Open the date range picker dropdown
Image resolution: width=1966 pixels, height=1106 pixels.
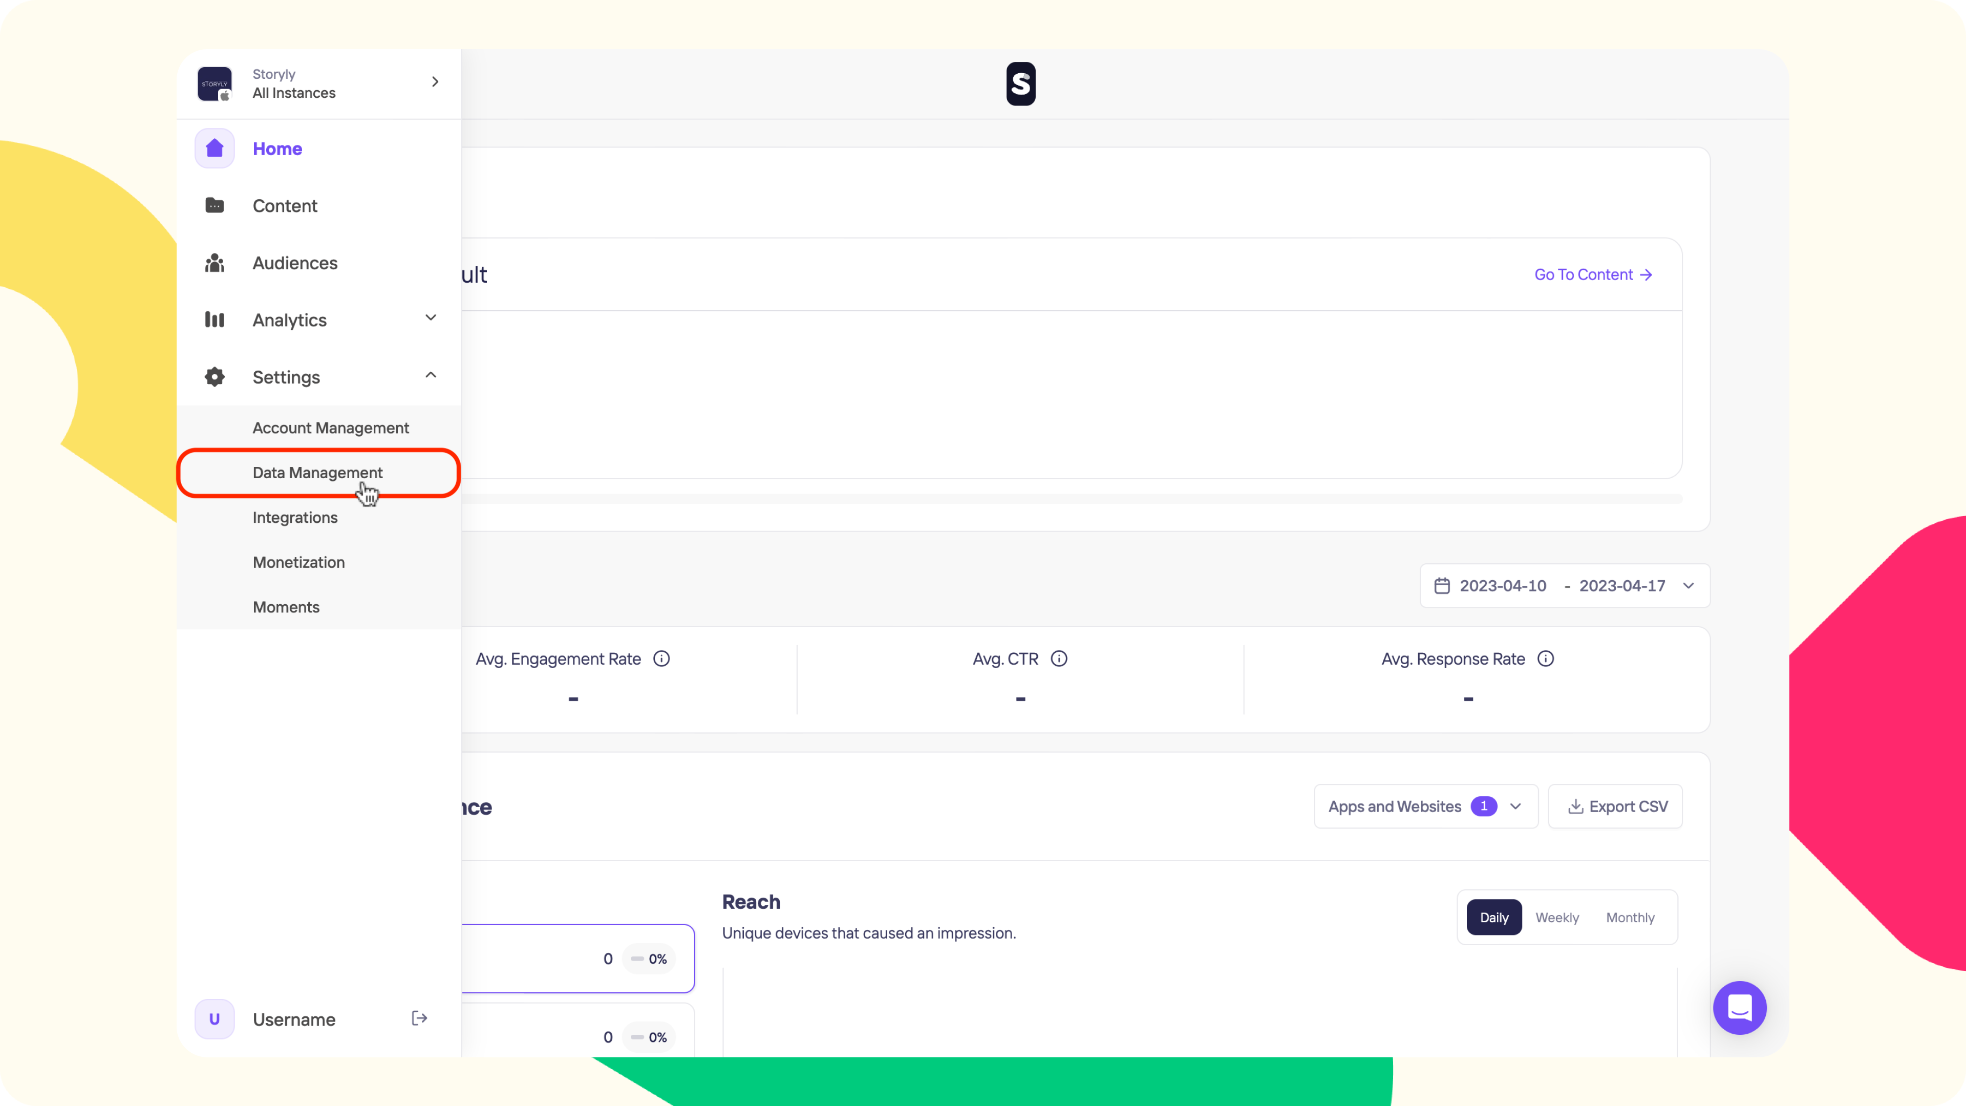[x=1564, y=585]
